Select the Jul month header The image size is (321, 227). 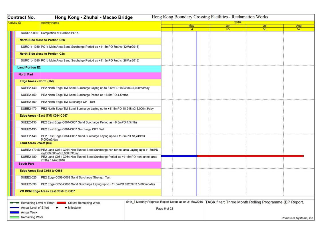(264, 26)
